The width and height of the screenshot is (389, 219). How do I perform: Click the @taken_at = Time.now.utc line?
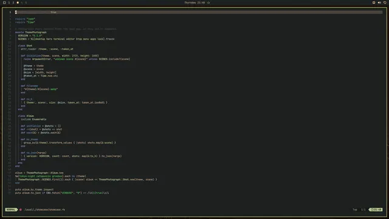(x=41, y=76)
